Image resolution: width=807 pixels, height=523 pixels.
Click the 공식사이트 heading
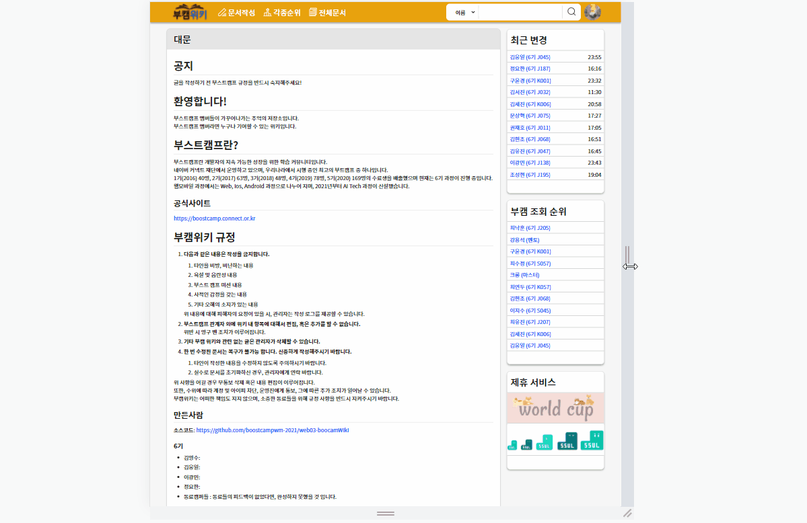point(192,203)
